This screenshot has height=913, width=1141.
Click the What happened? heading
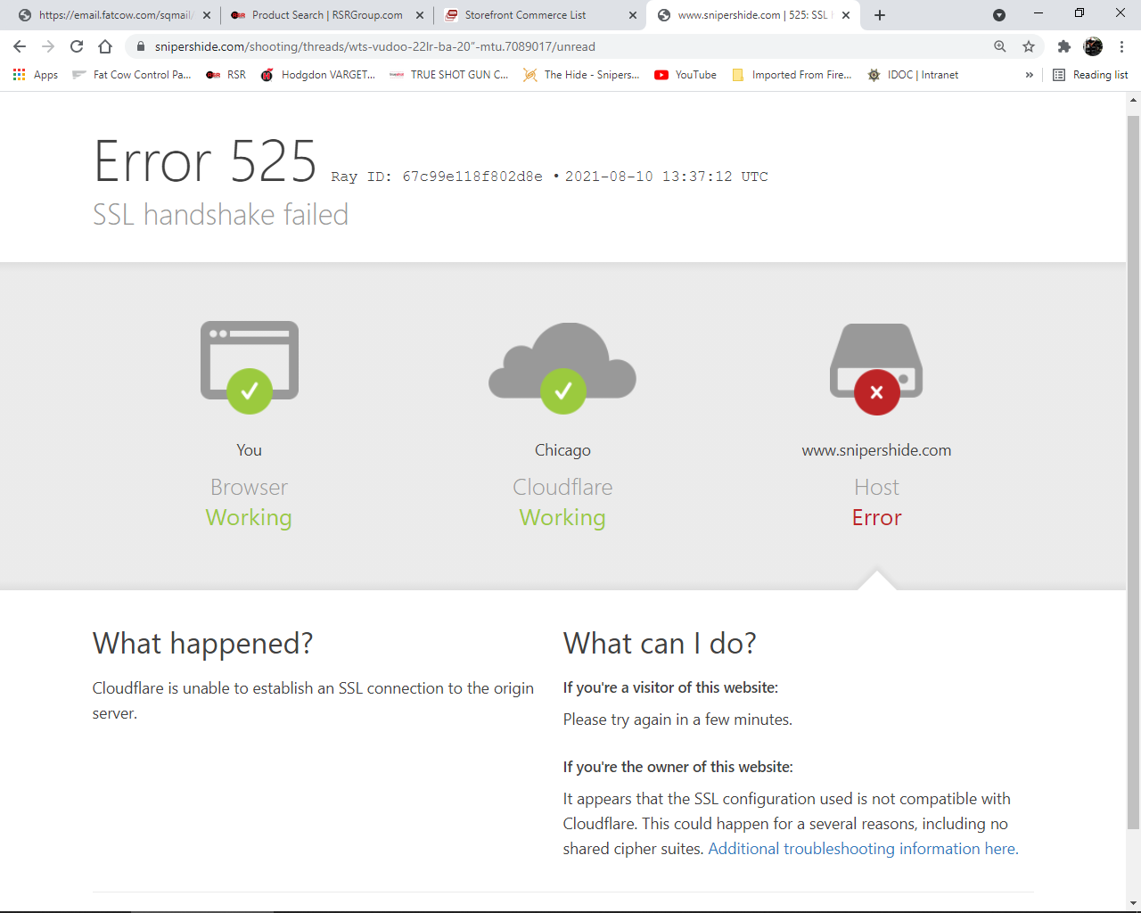[x=202, y=644]
